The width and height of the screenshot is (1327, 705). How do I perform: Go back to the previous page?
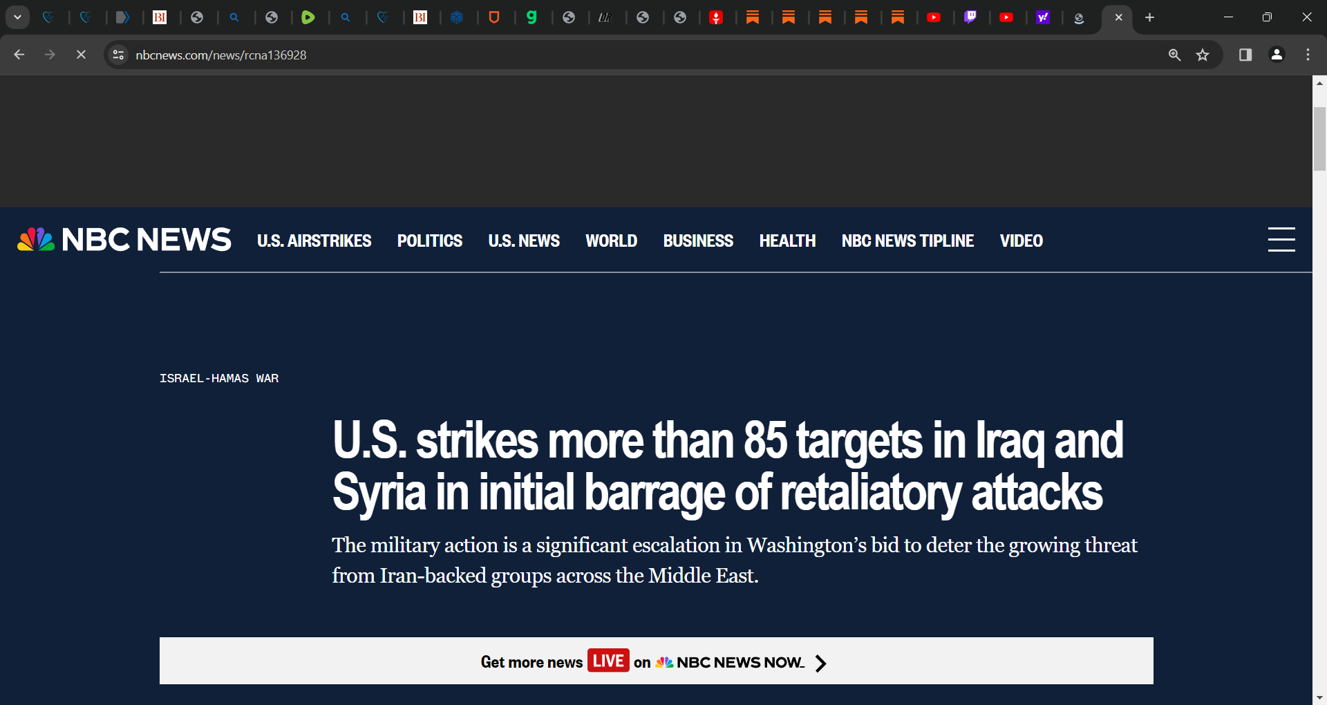pyautogui.click(x=19, y=55)
